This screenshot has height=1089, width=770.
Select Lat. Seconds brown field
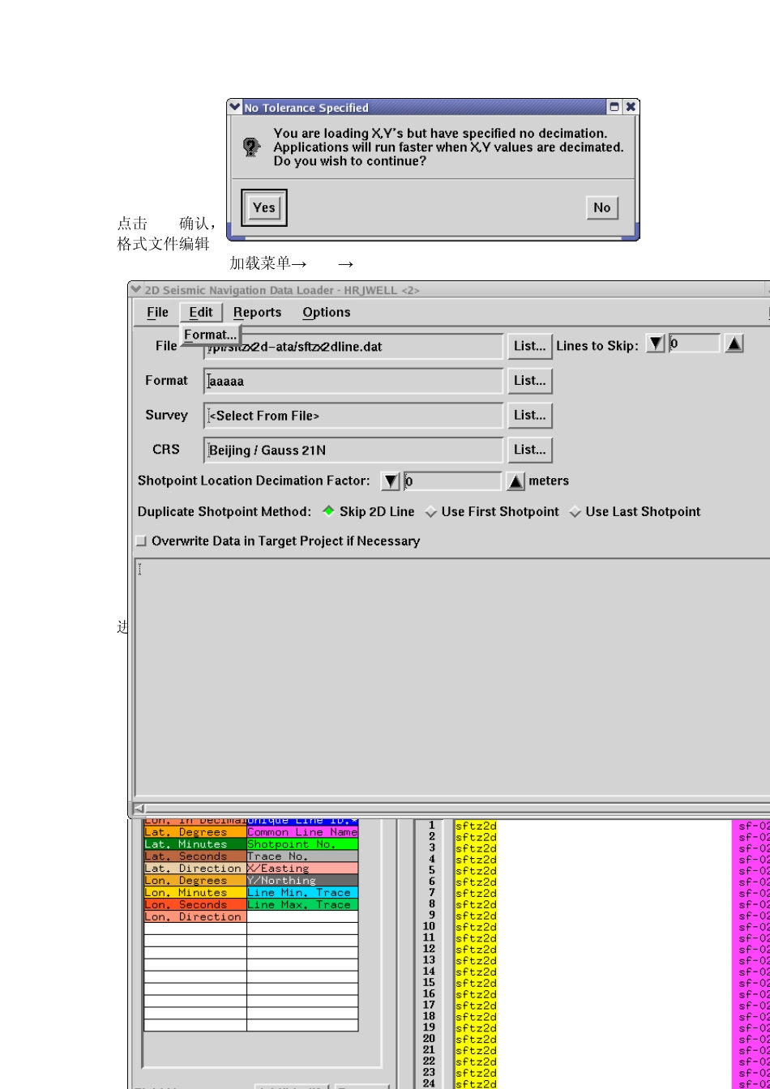(195, 856)
